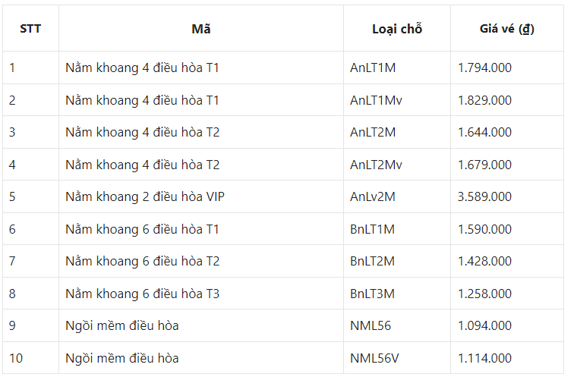The width and height of the screenshot is (574, 377).
Task: Click the NML56V seat code
Action: [373, 358]
